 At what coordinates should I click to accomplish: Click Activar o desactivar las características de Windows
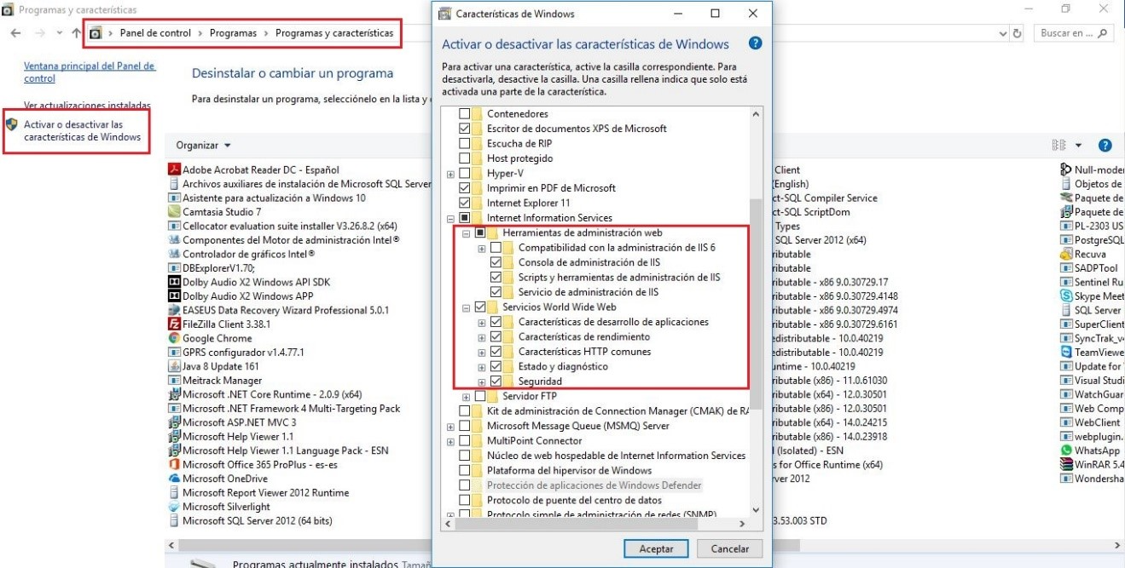coord(82,131)
